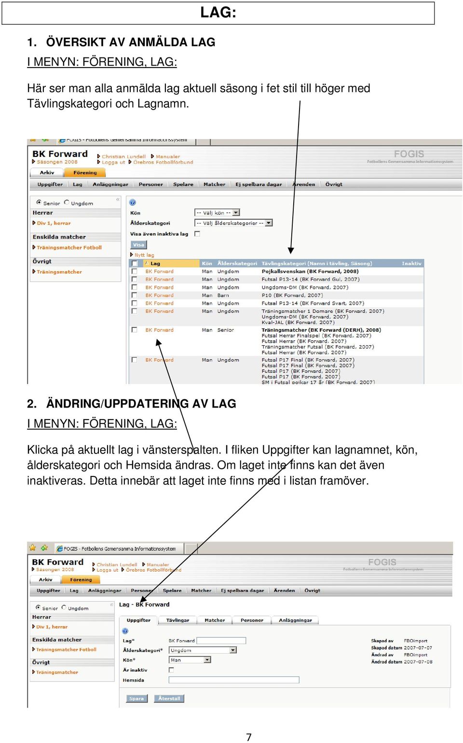Select Senior radio in Lag - BK Forward view
Viewport: 463px width, 743px height.
(x=38, y=607)
